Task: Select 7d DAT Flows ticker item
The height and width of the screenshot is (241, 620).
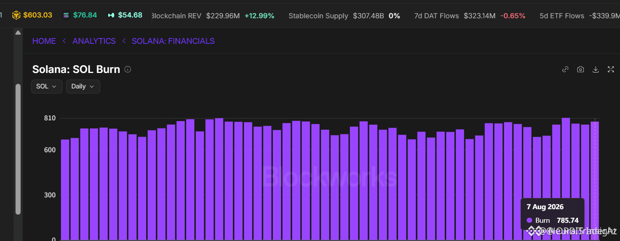Action: (470, 16)
